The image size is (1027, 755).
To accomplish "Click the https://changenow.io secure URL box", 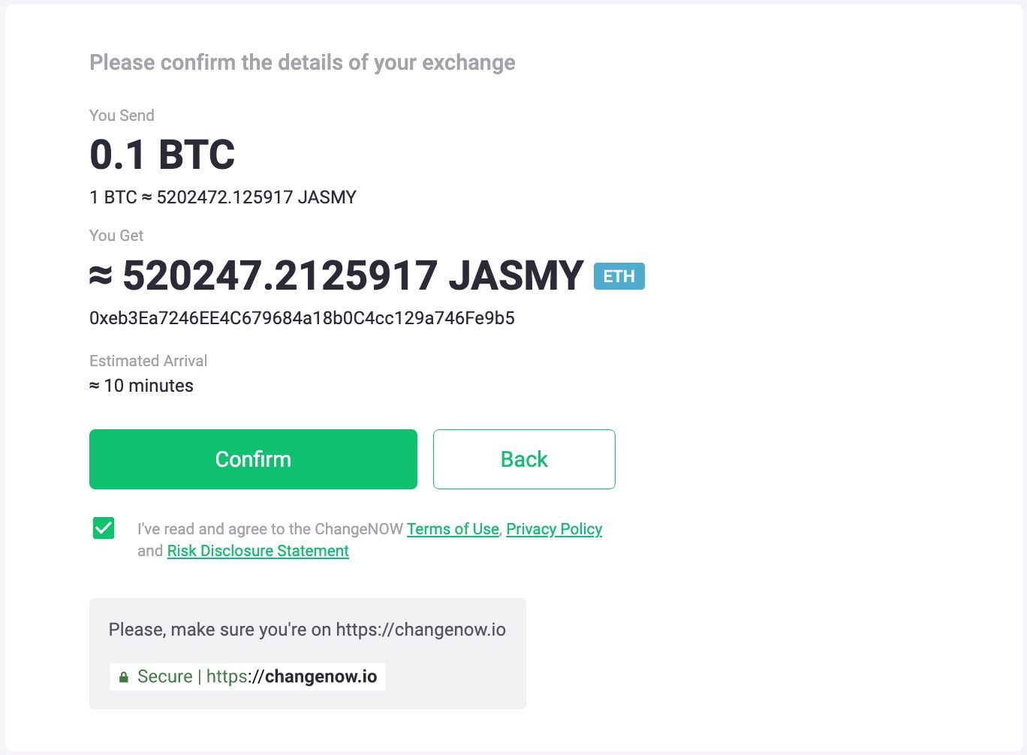I will point(248,677).
